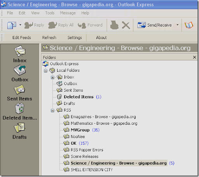Screen dimensions: 199x177
Task: Open the Create Mail dropdown arrow
Action: pyautogui.click(x=20, y=25)
